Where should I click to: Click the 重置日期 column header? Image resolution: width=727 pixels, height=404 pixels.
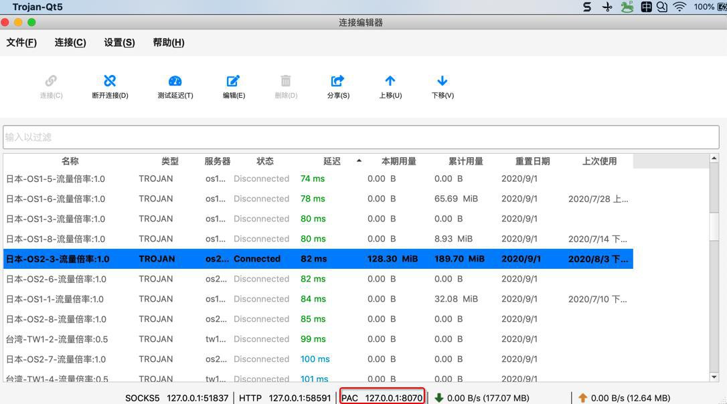click(532, 161)
